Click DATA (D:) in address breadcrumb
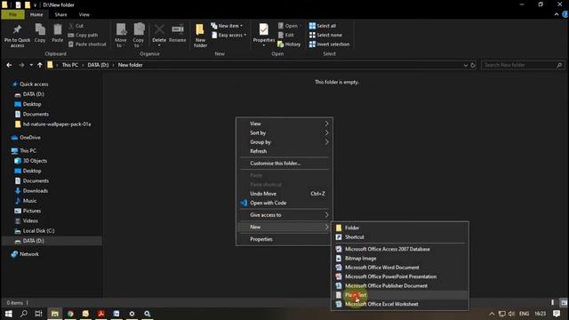The height and width of the screenshot is (320, 569). (98, 65)
